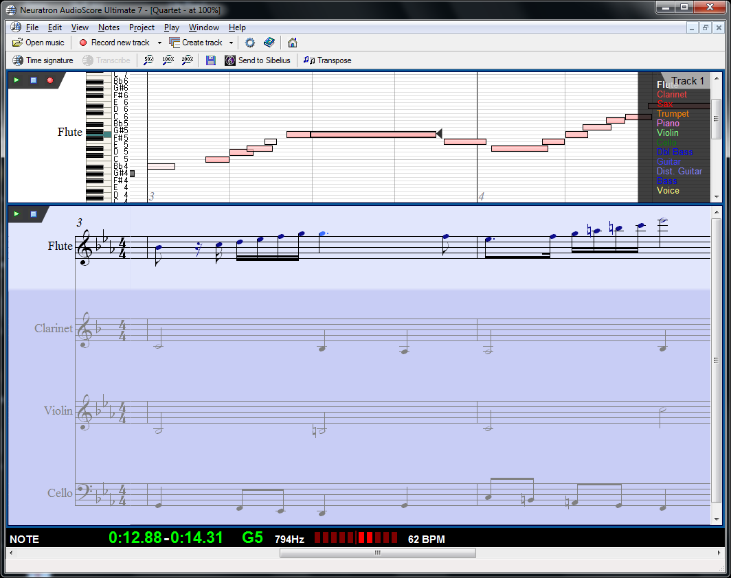Click the Open music button
731x578 pixels.
(x=38, y=42)
